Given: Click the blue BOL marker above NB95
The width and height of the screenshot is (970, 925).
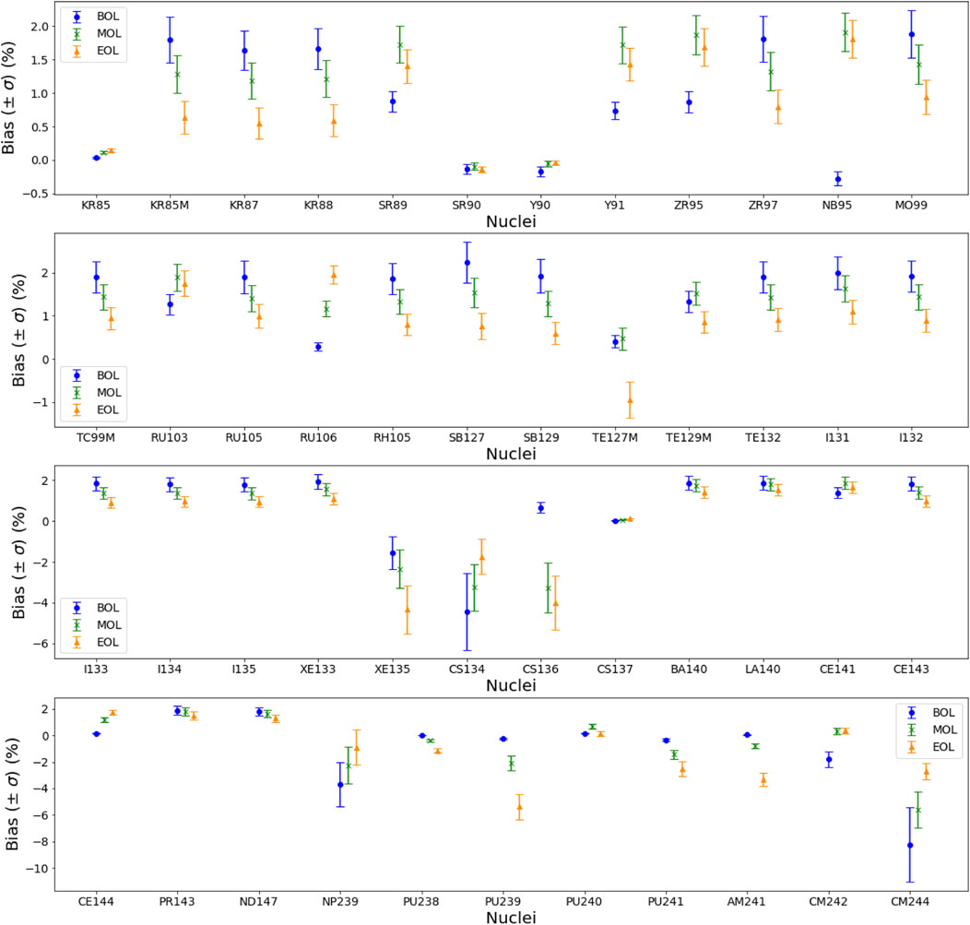Looking at the screenshot, I should coord(838,180).
